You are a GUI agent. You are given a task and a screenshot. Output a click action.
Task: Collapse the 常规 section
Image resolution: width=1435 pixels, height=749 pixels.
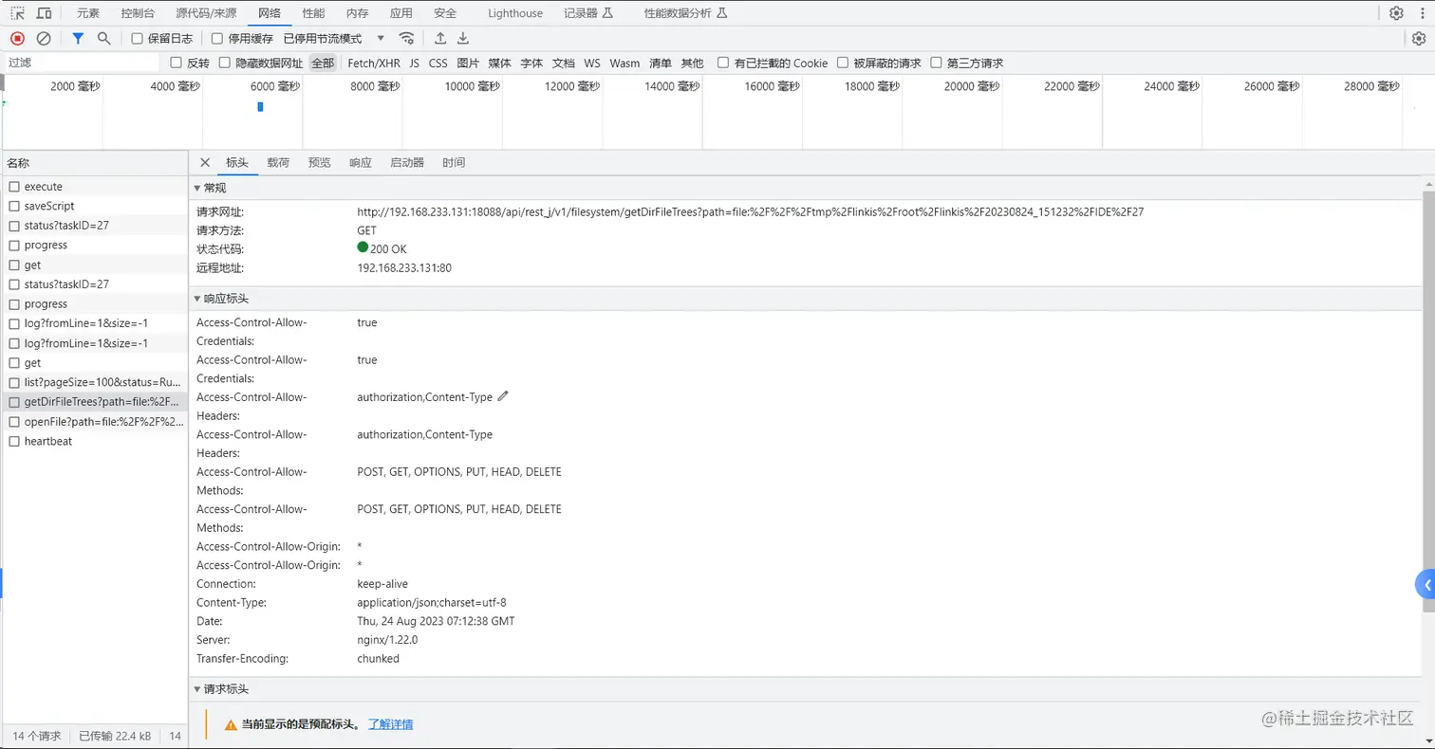[197, 188]
